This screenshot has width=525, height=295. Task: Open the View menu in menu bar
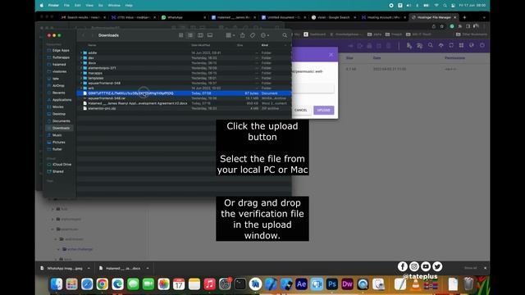89,6
